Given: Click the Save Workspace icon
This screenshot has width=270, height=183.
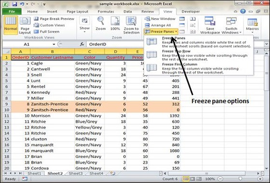Looking at the screenshot, I should click(x=210, y=25).
